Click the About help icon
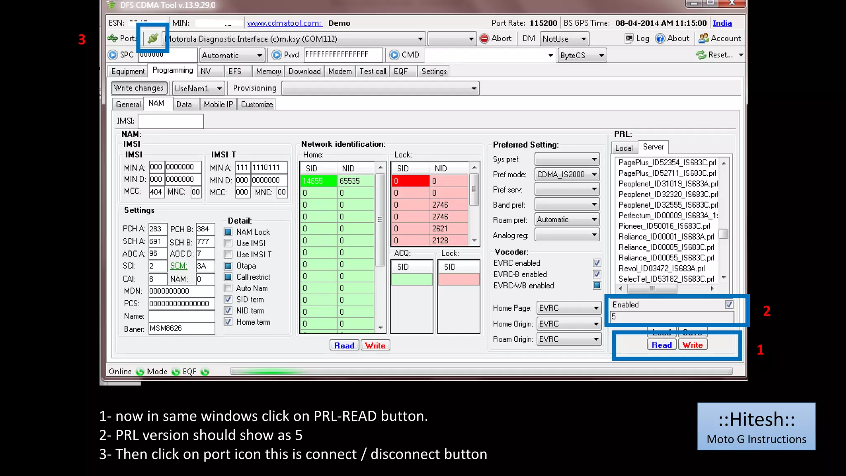 pos(660,38)
